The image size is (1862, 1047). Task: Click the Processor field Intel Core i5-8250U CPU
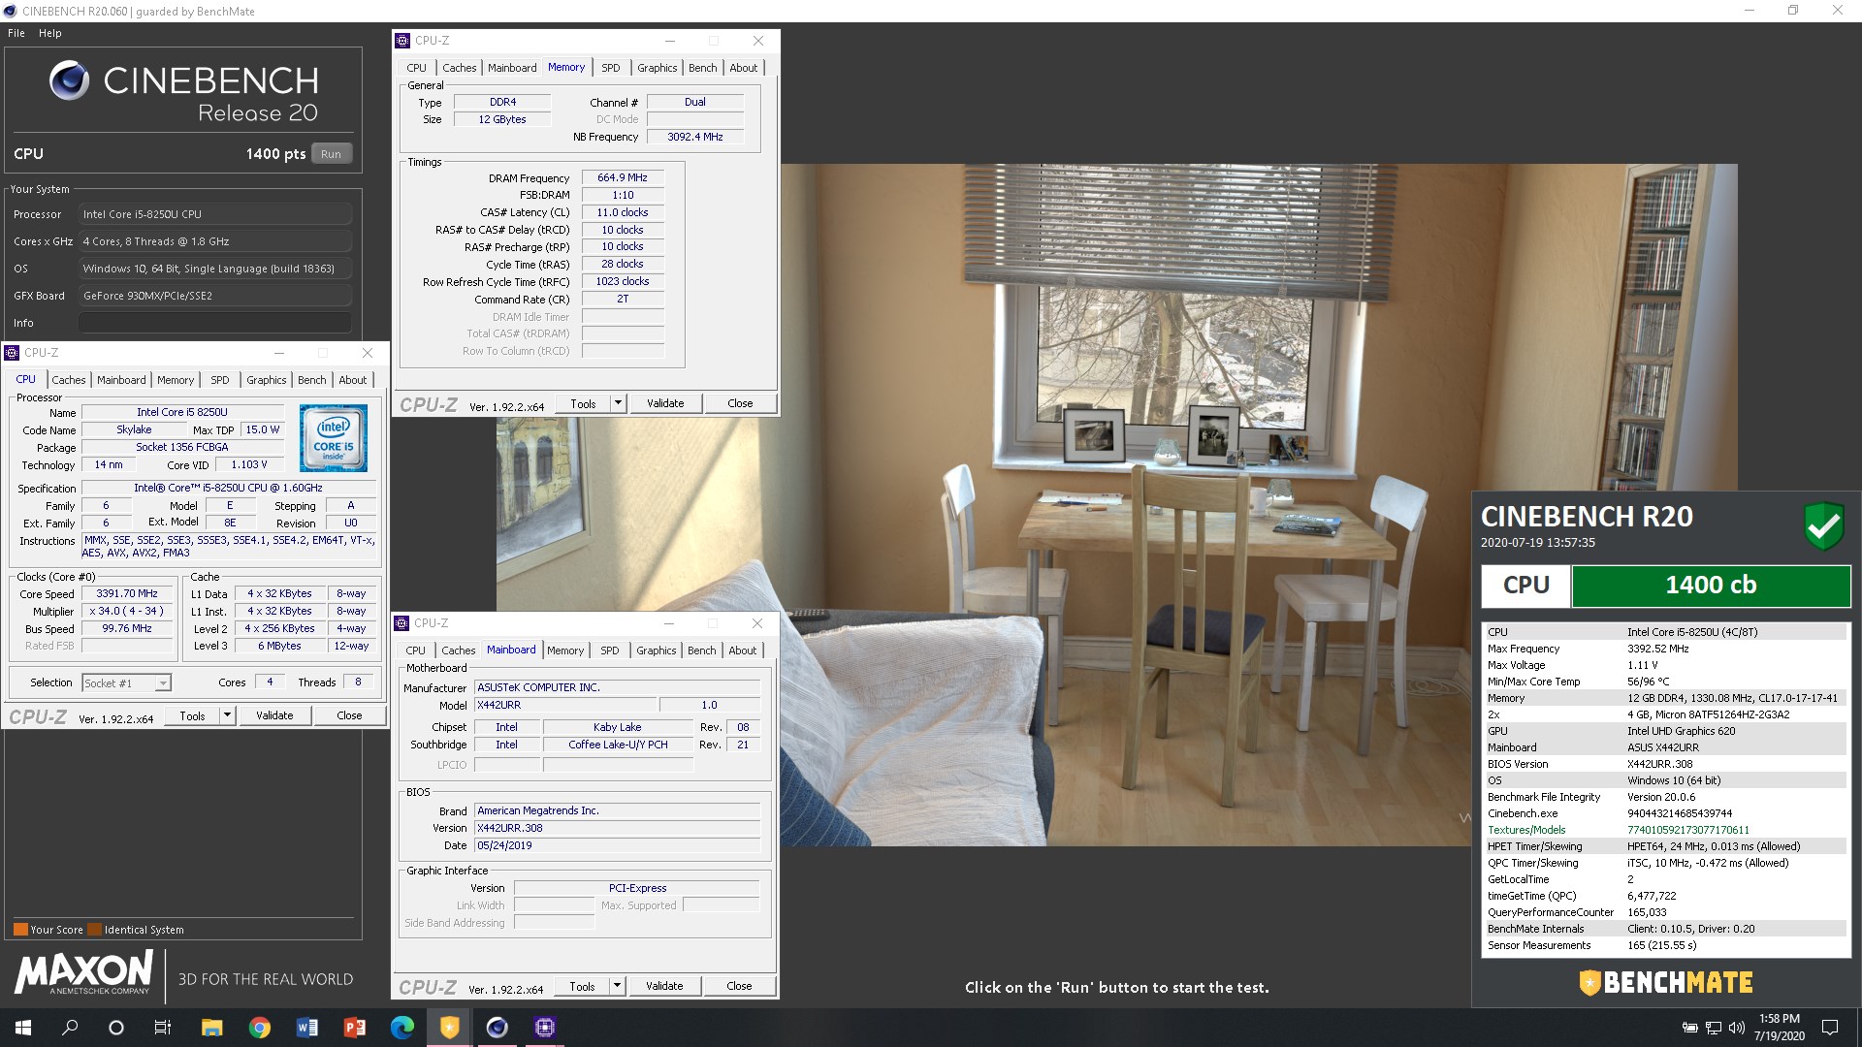(215, 214)
